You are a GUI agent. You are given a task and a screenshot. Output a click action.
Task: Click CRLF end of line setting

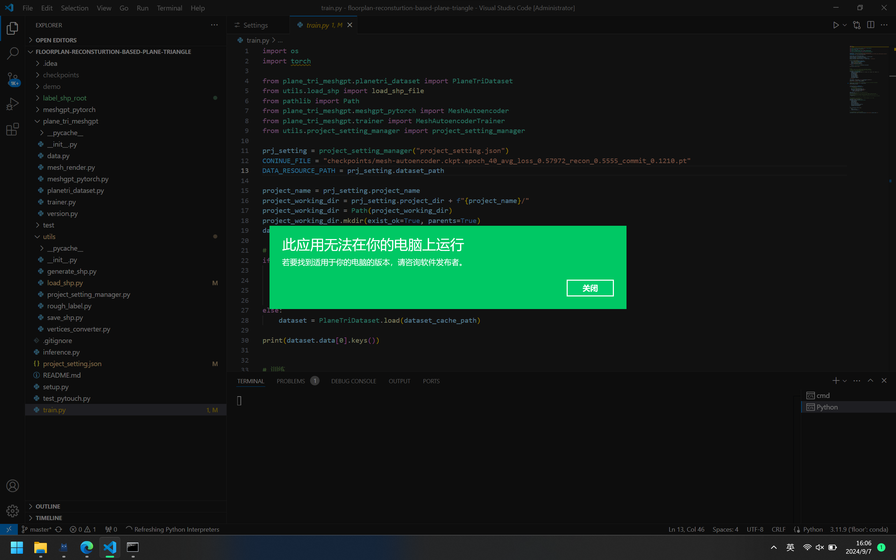pyautogui.click(x=778, y=529)
